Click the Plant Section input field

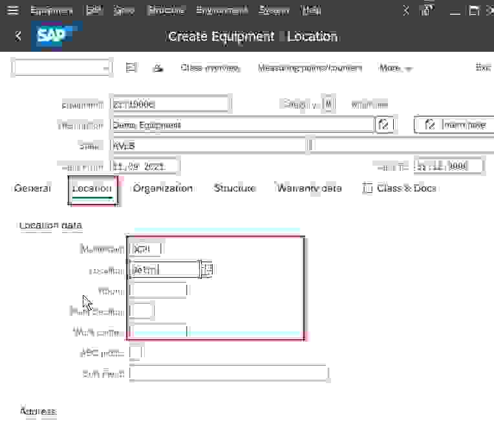click(x=142, y=310)
